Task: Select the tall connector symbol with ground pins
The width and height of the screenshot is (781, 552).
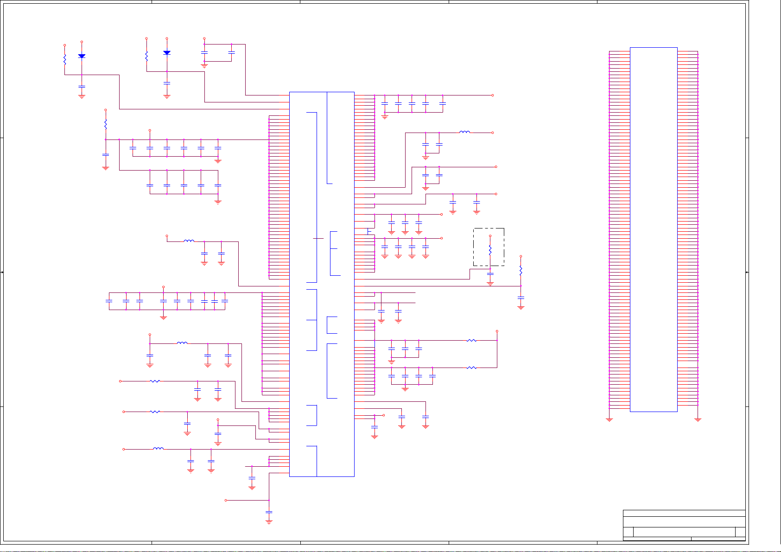Action: pyautogui.click(x=654, y=229)
